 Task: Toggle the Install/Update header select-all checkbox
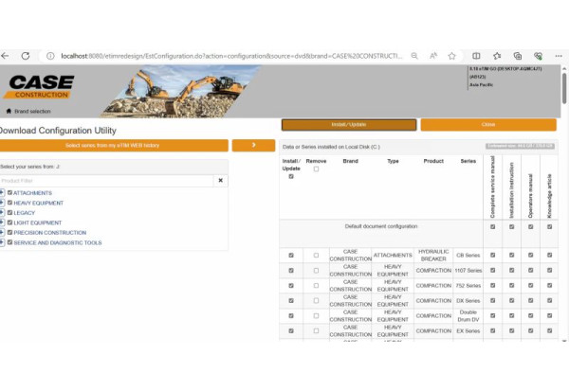pyautogui.click(x=291, y=176)
